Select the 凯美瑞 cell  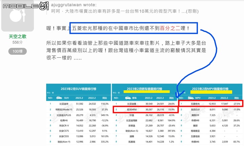pos(131,142)
